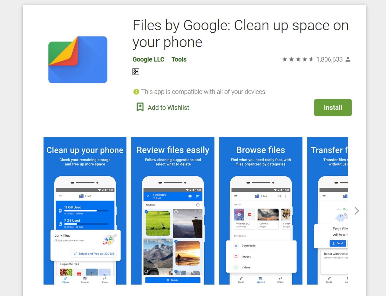Select the All items radio circle
Viewport: 386px width, 296px height.
(198, 205)
